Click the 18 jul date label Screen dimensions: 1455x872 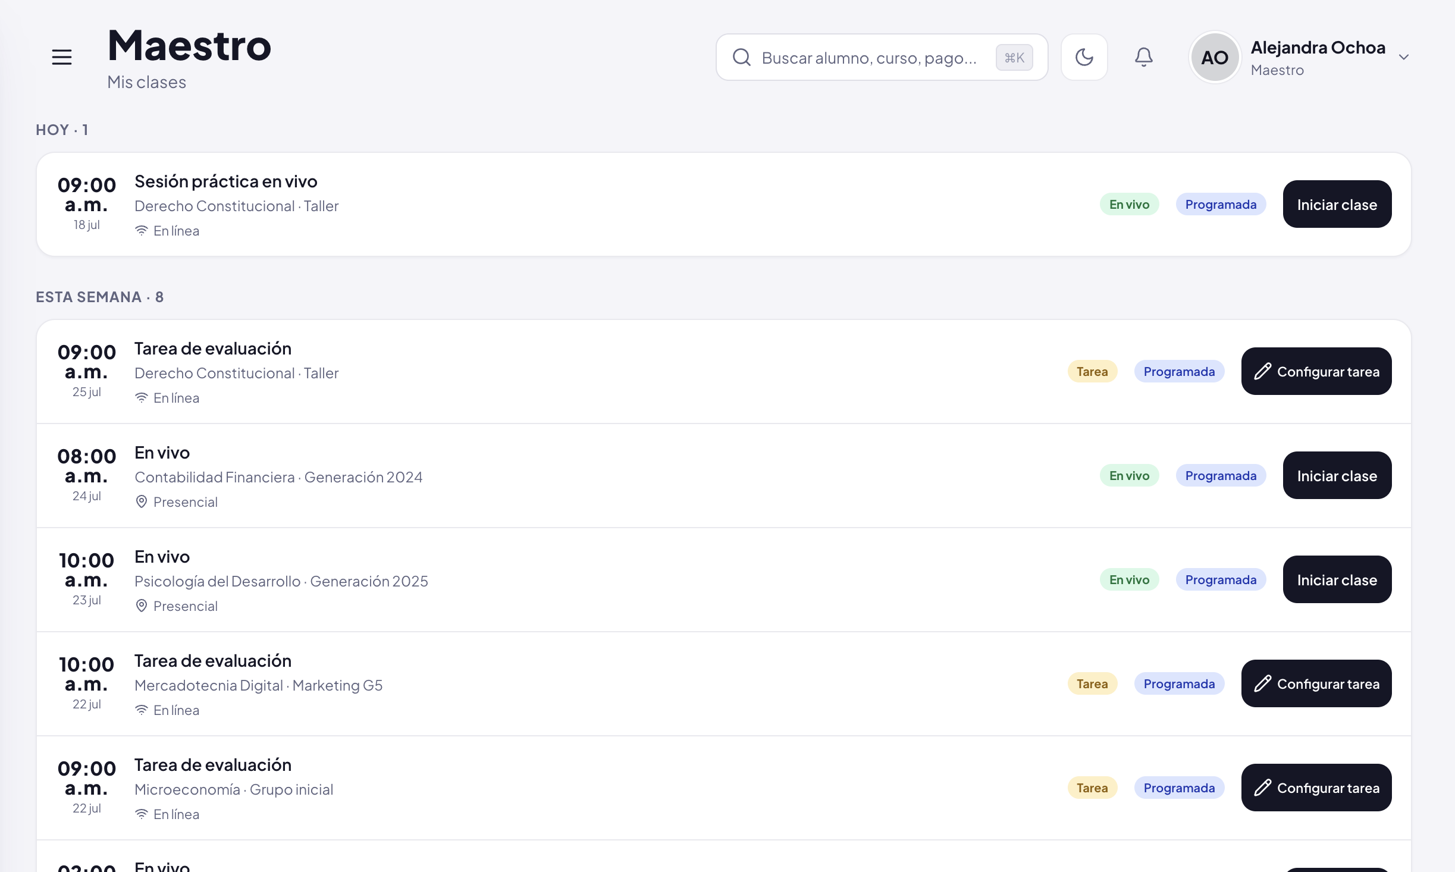click(x=87, y=225)
